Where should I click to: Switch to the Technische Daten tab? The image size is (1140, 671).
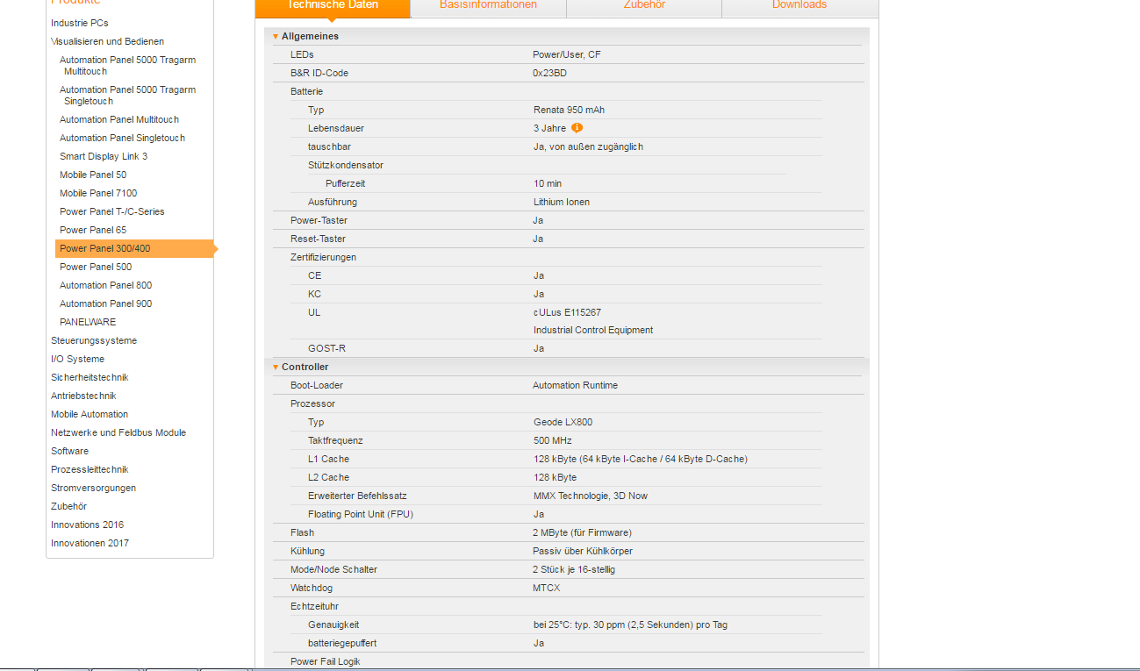333,7
